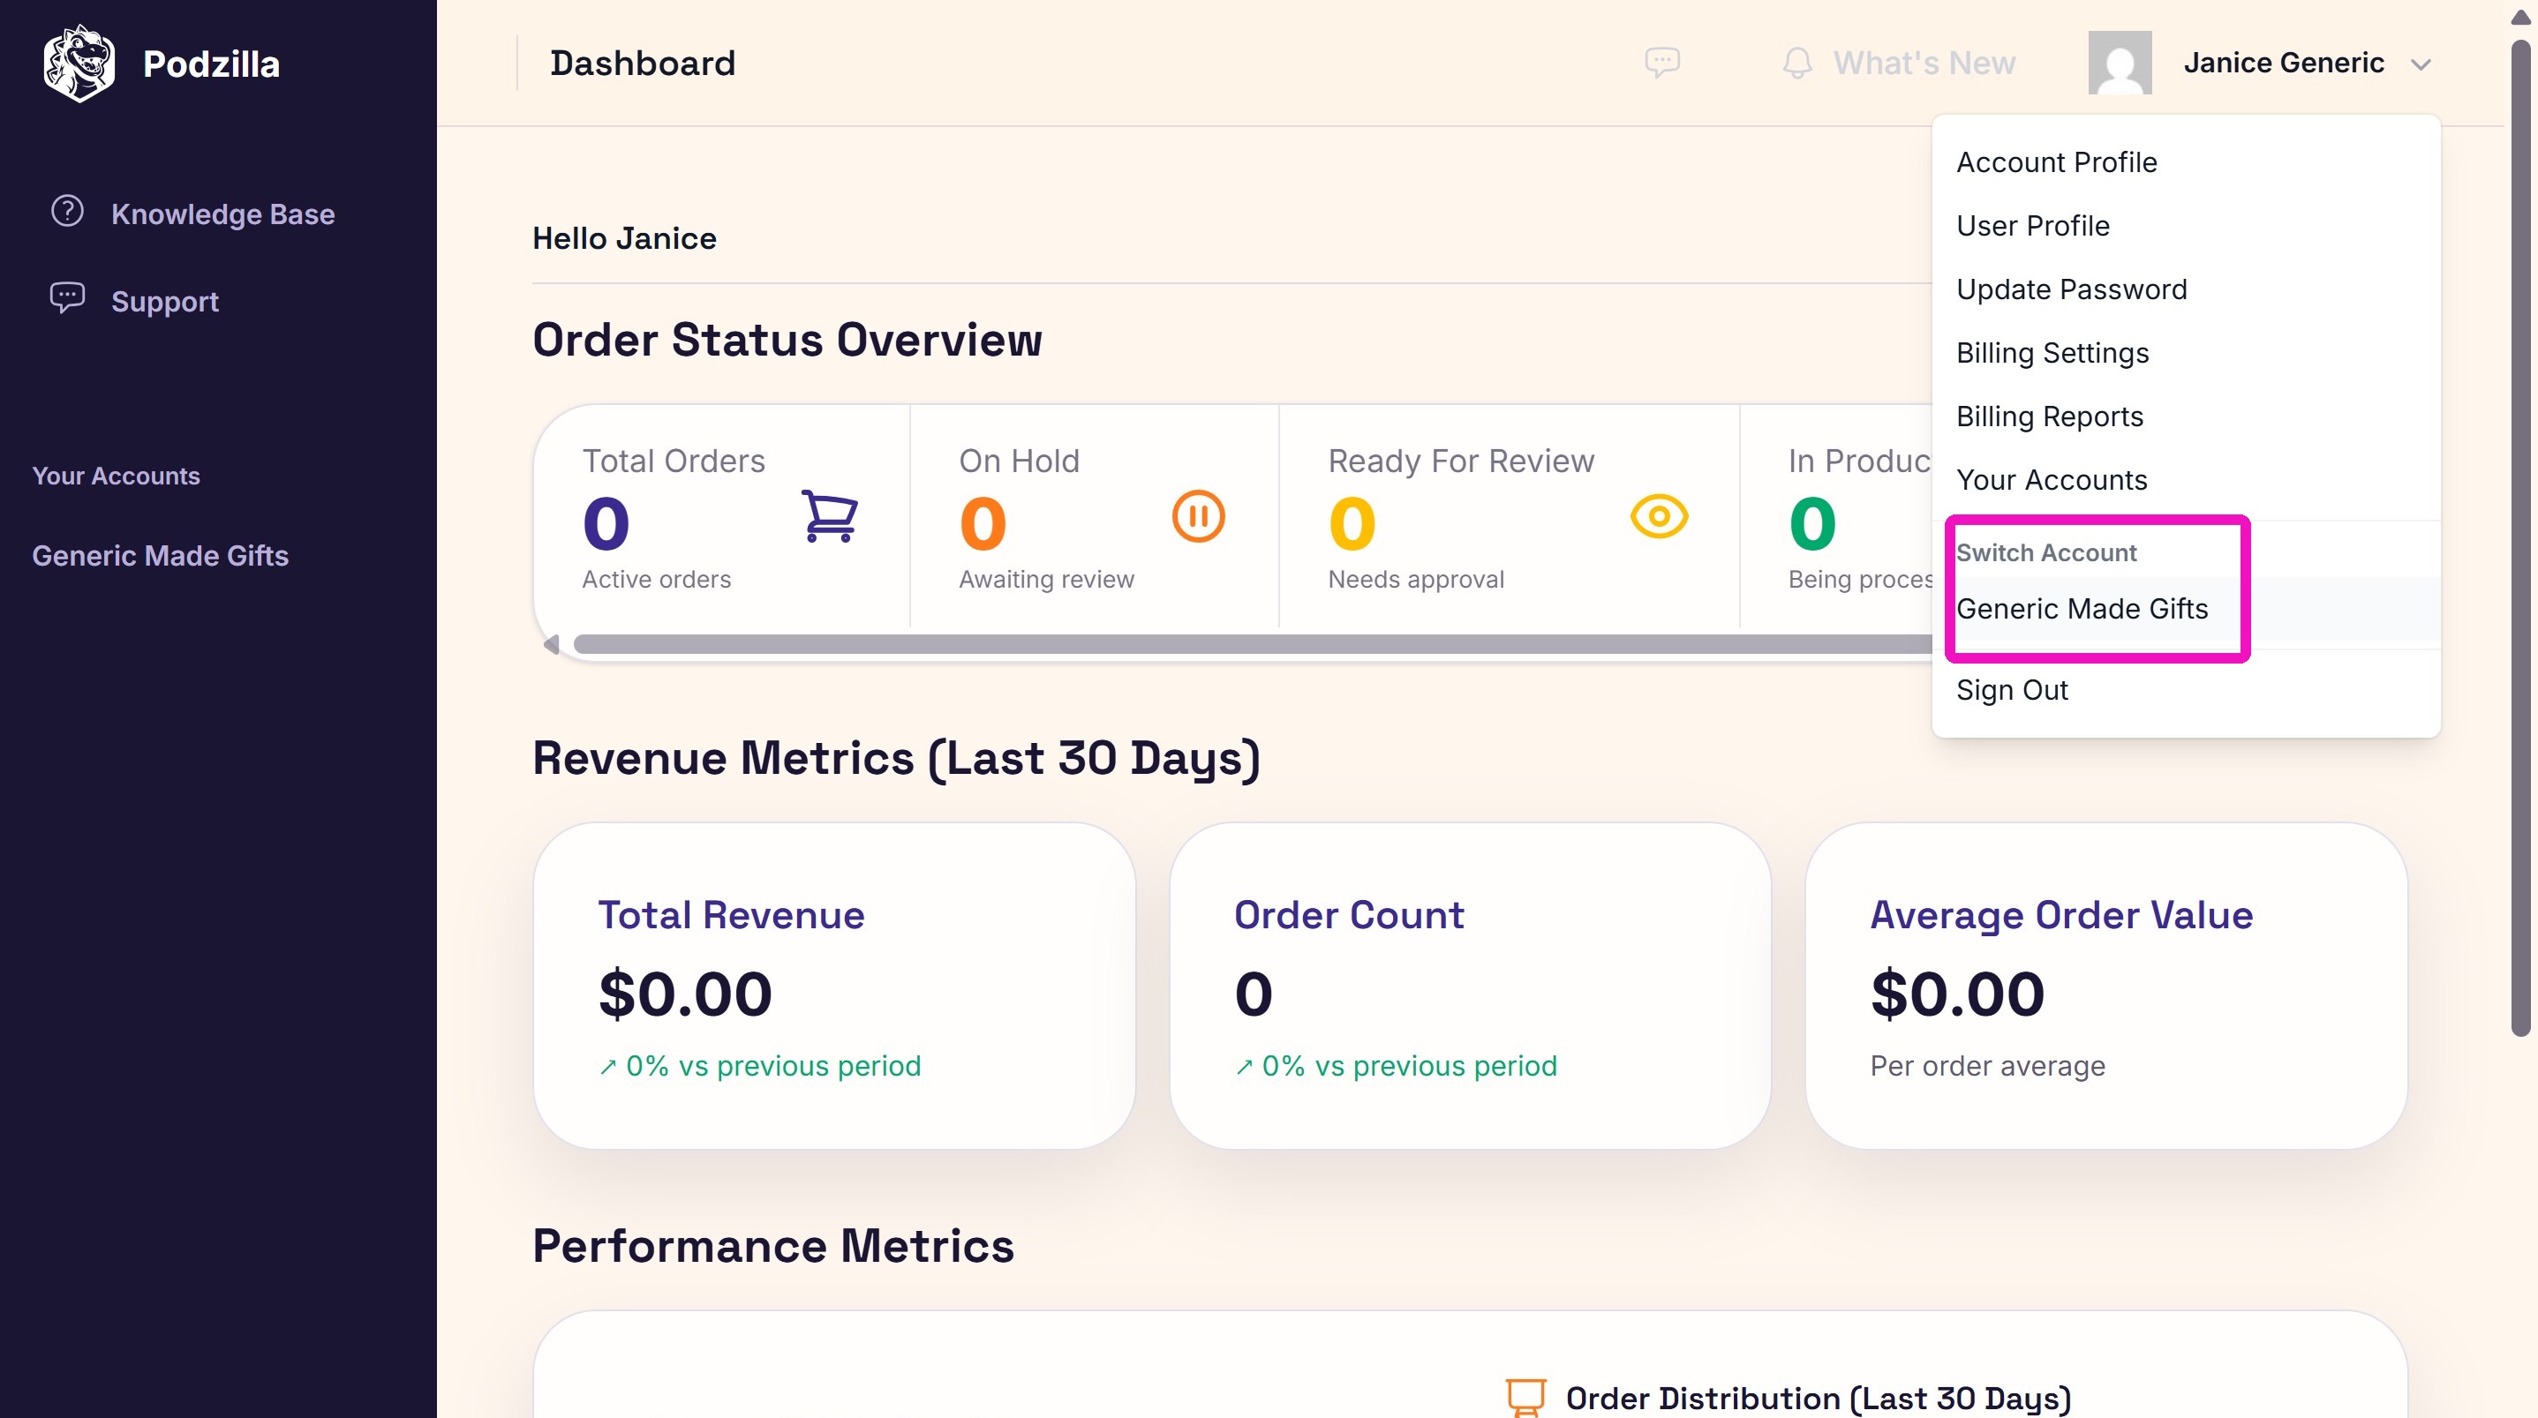Click the Average Order Value card title
Screen dimensions: 2538x1418
(x=2061, y=915)
